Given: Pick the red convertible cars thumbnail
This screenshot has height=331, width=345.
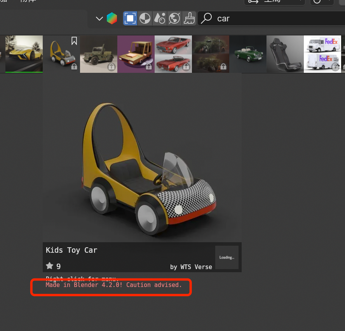Looking at the screenshot, I should point(173,54).
